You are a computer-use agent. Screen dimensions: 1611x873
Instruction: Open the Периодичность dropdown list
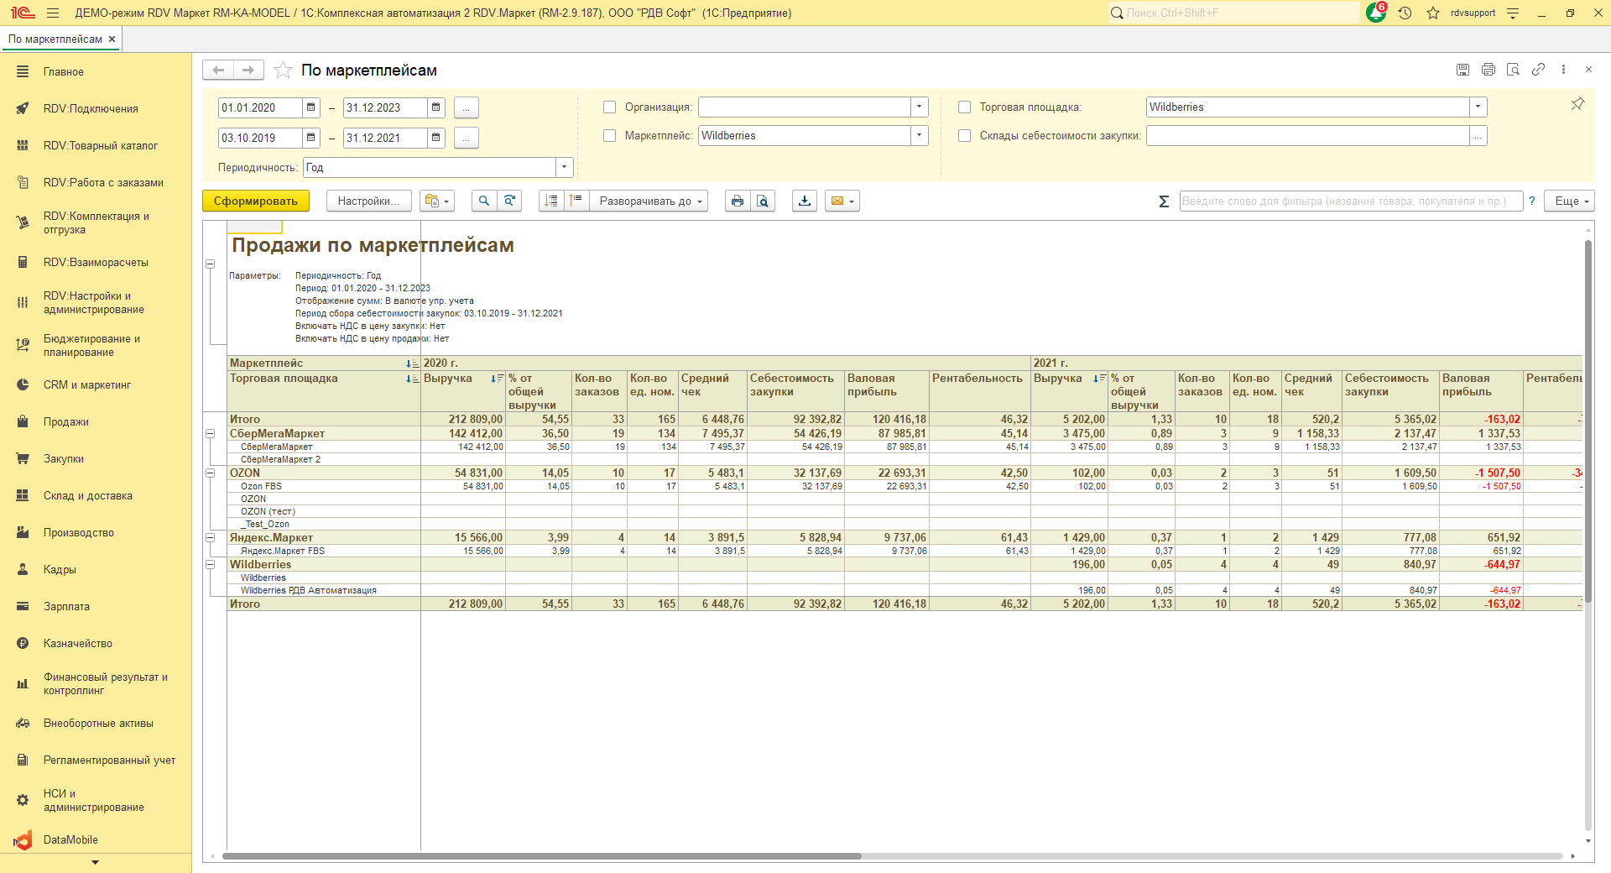[564, 168]
